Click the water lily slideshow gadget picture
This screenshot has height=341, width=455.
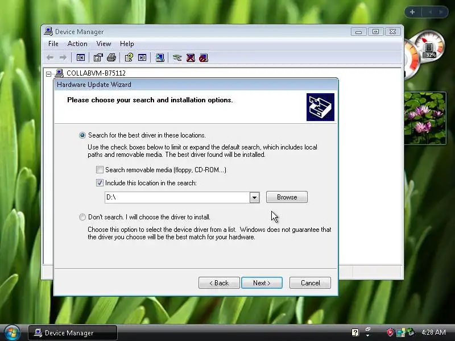(425, 118)
